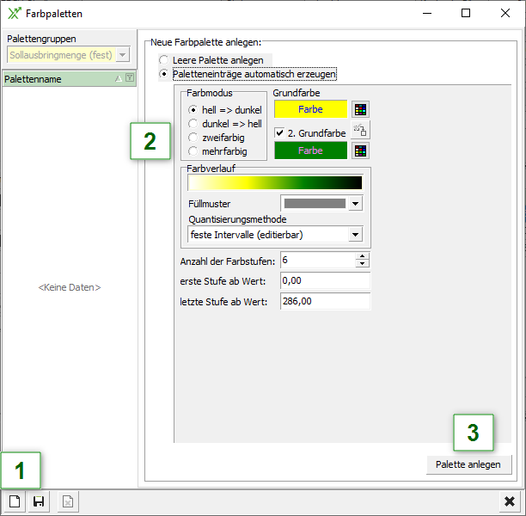Open color picker icon beside yellow Grundfarbe
This screenshot has height=516, width=526.
pos(361,109)
